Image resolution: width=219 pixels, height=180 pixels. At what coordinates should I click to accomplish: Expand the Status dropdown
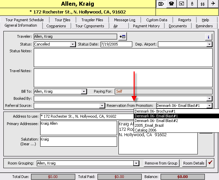coord(73,44)
